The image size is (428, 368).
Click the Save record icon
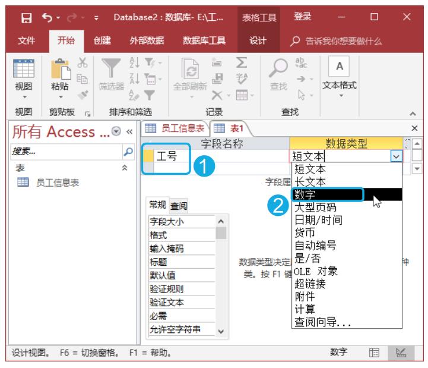217,78
